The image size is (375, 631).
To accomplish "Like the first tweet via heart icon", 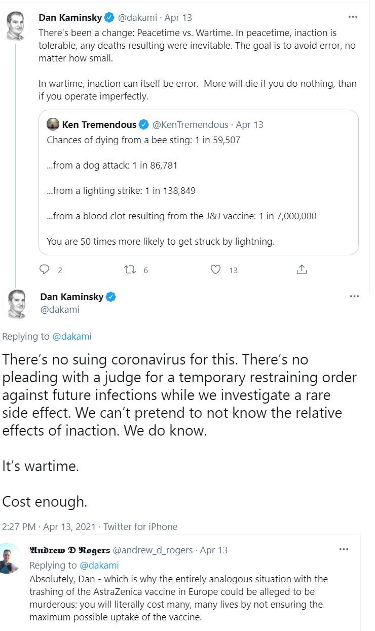I will 216,270.
